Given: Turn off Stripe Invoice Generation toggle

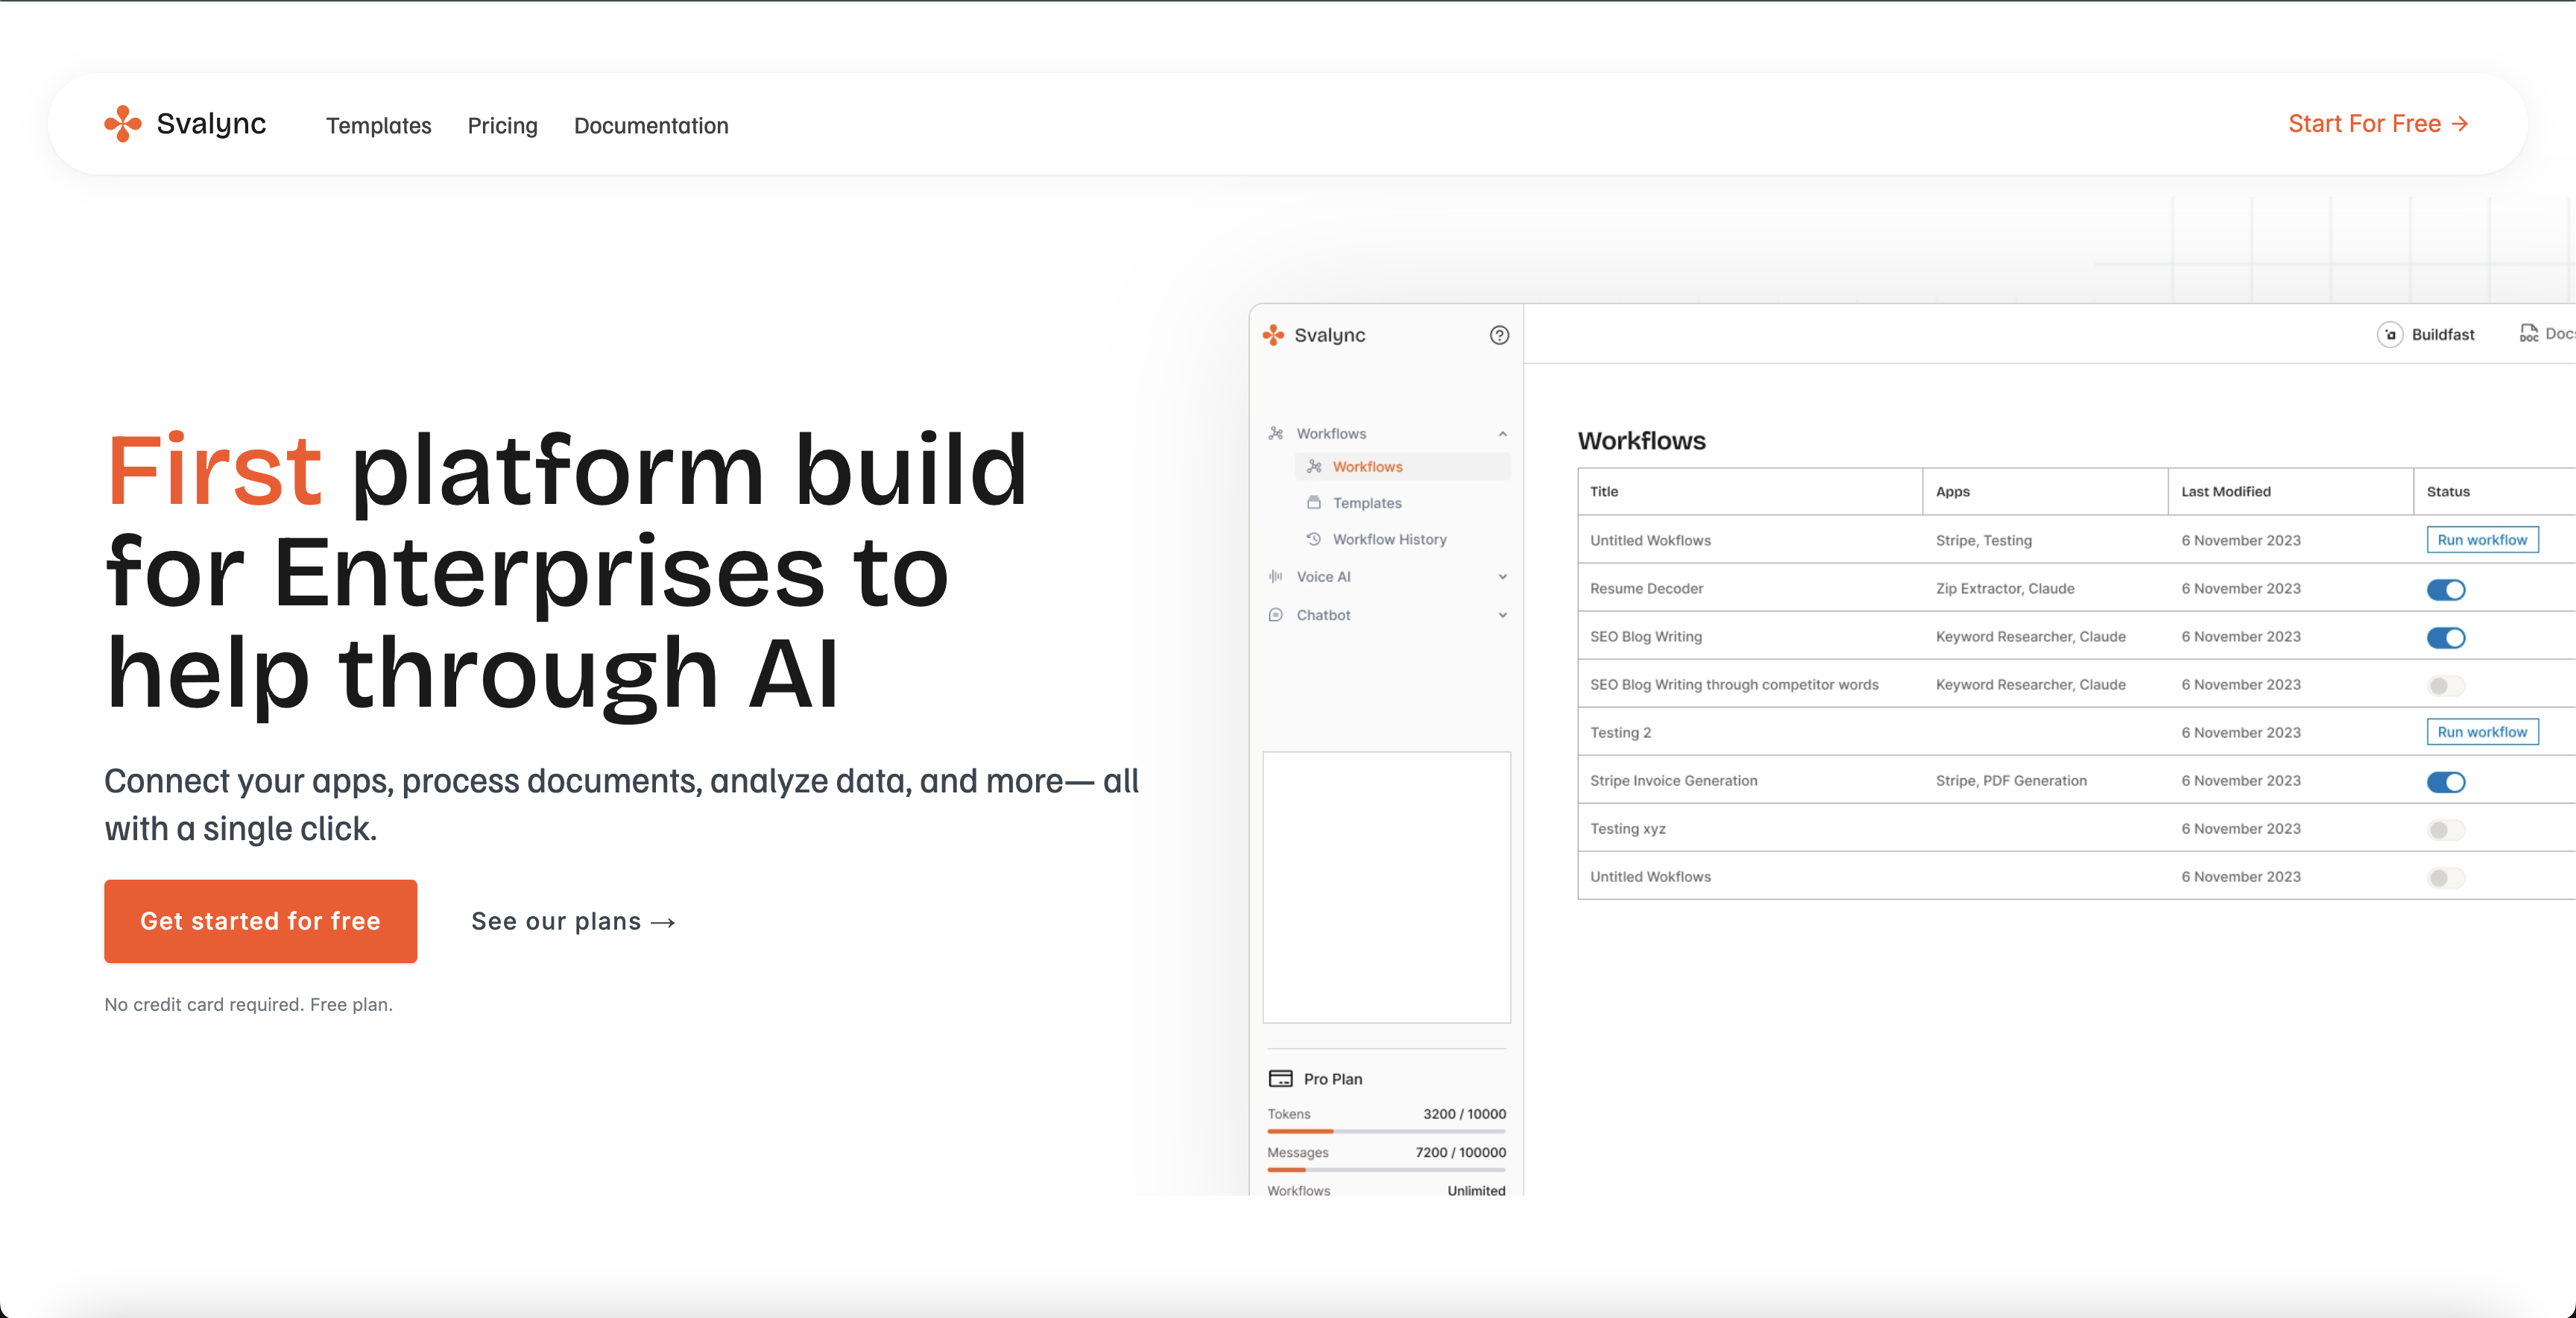Looking at the screenshot, I should pos(2446,782).
